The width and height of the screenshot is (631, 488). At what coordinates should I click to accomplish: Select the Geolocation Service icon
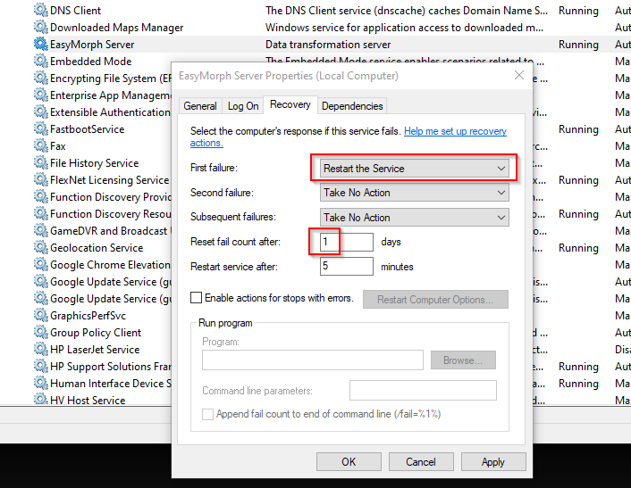(41, 248)
